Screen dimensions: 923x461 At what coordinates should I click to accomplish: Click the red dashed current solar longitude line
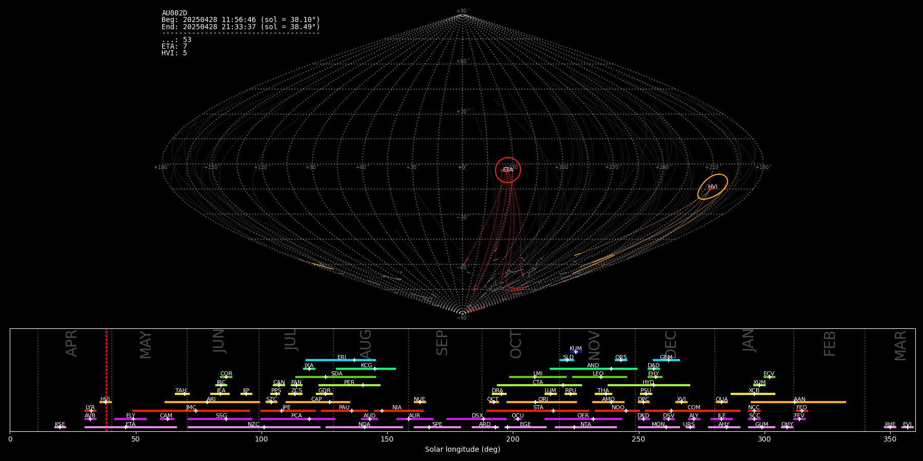point(107,380)
